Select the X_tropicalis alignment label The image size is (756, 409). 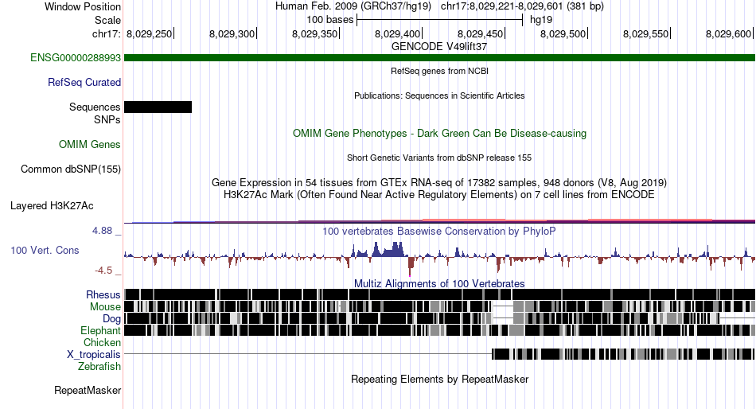[94, 355]
